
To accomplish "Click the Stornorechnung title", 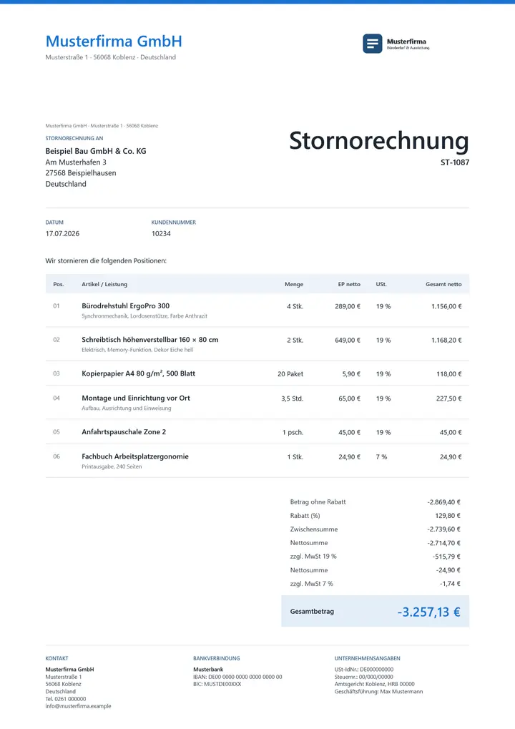I will (x=379, y=140).
